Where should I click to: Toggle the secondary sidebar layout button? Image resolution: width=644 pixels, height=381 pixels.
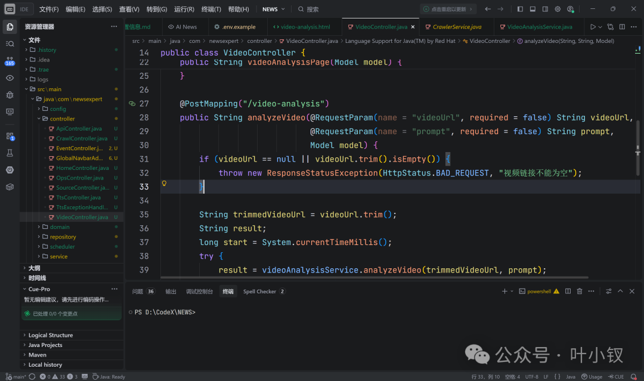(545, 9)
